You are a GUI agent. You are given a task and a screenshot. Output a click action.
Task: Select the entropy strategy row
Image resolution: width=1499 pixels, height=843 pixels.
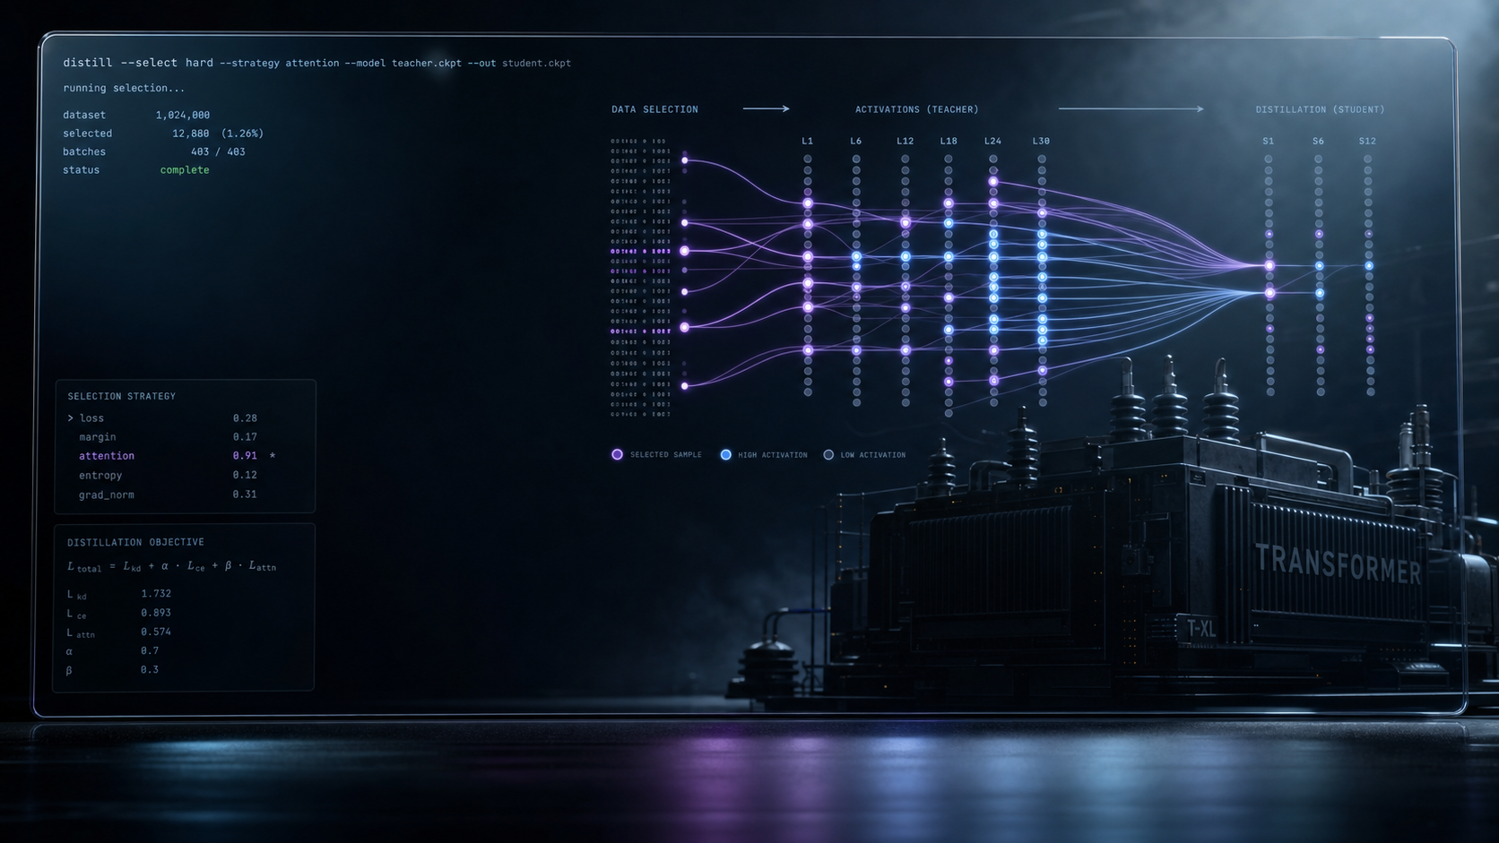point(168,475)
